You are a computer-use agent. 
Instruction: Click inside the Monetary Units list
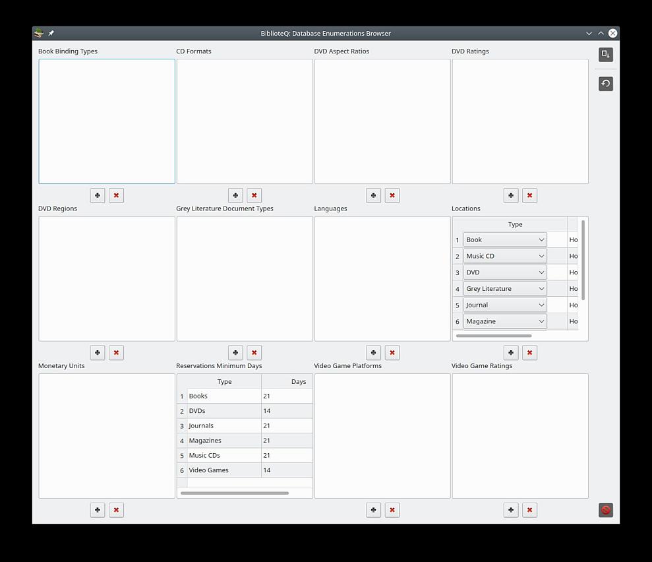click(107, 436)
